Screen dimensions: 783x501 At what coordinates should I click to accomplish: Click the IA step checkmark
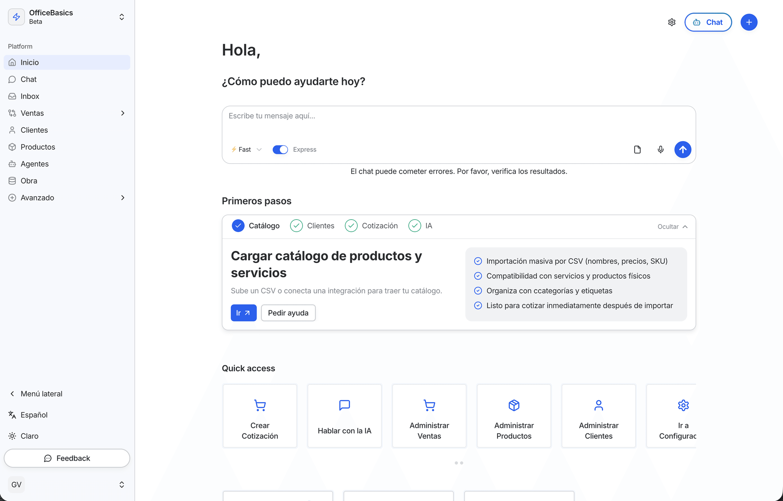[x=415, y=225]
